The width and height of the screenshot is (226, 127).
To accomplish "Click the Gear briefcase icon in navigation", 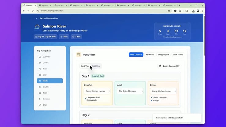I will click(40, 75).
